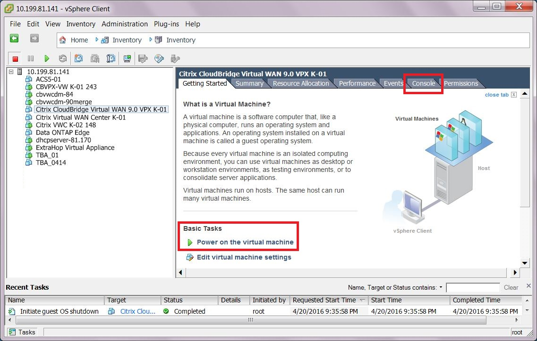The height and width of the screenshot is (341, 537).
Task: Click the sort arrow in Requested Start Time
Action: (x=362, y=300)
